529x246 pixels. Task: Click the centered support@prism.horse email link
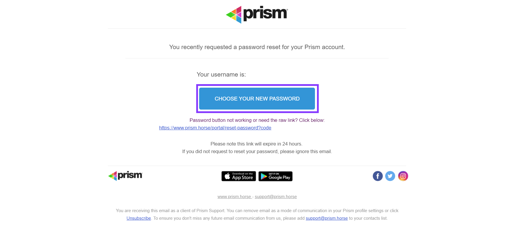(x=275, y=197)
